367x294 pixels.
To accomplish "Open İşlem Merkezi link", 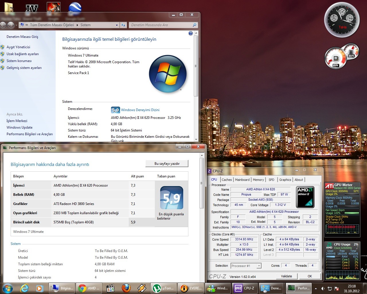I will pyautogui.click(x=17, y=121).
